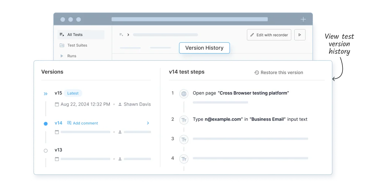
Task: Click the Add comment plus icon
Action: (69, 123)
